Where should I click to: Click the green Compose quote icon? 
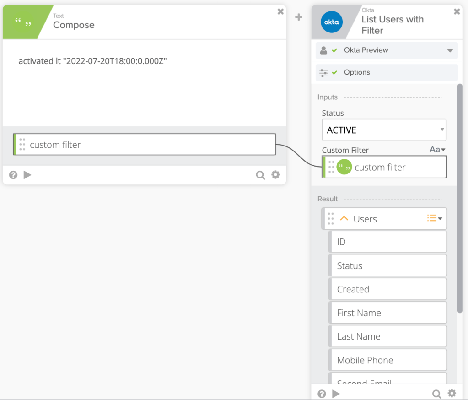[22, 22]
